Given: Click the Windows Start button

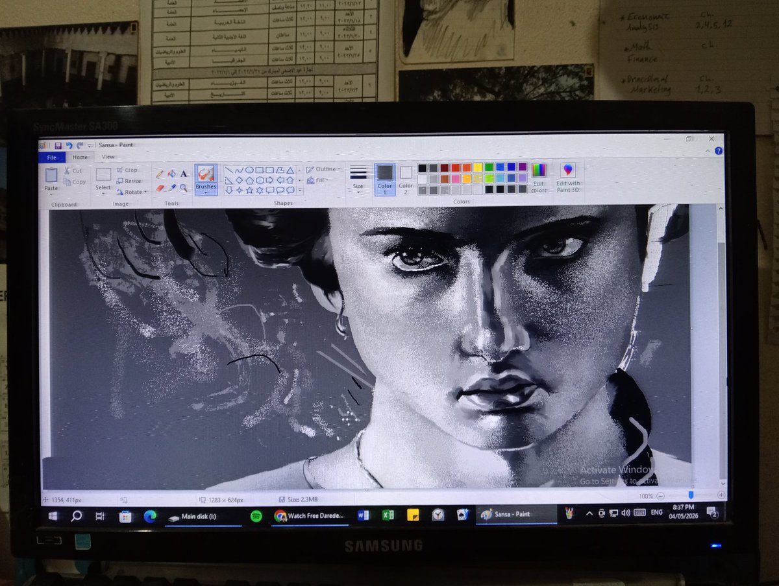Looking at the screenshot, I should coord(53,516).
